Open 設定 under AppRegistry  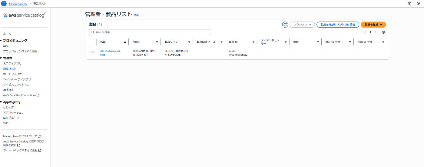(6, 123)
